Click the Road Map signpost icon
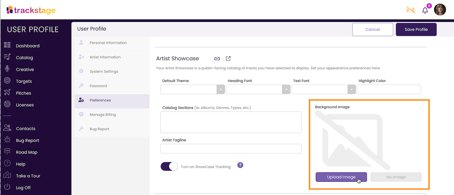This screenshot has height=195, width=454. pyautogui.click(x=7, y=152)
